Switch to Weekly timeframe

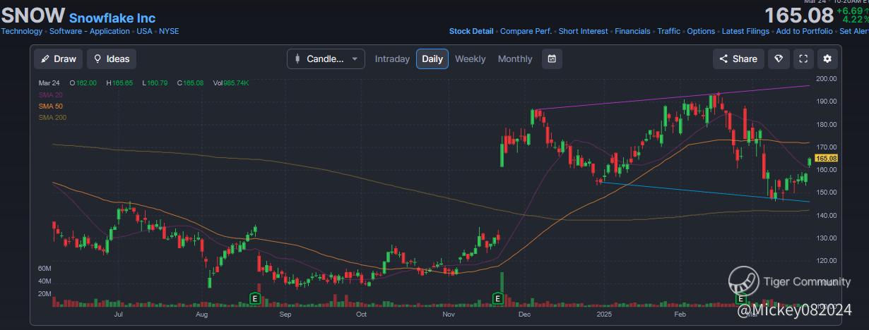[470, 59]
